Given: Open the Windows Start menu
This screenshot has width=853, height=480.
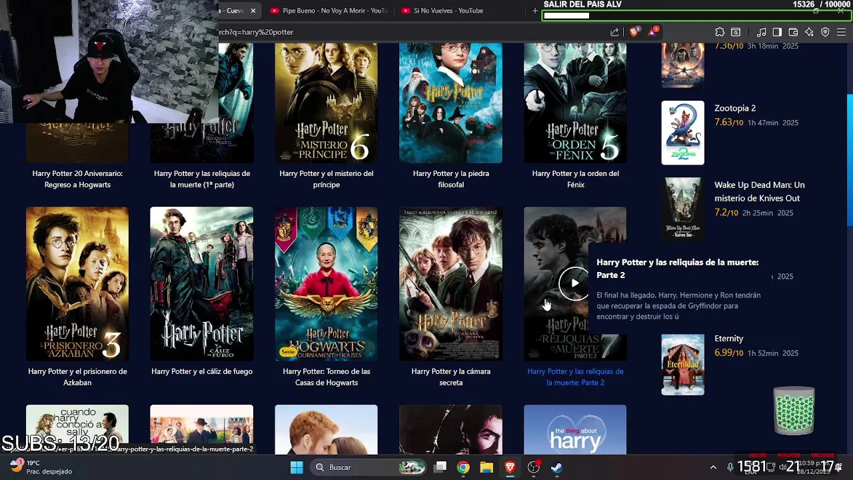Looking at the screenshot, I should coord(297,467).
